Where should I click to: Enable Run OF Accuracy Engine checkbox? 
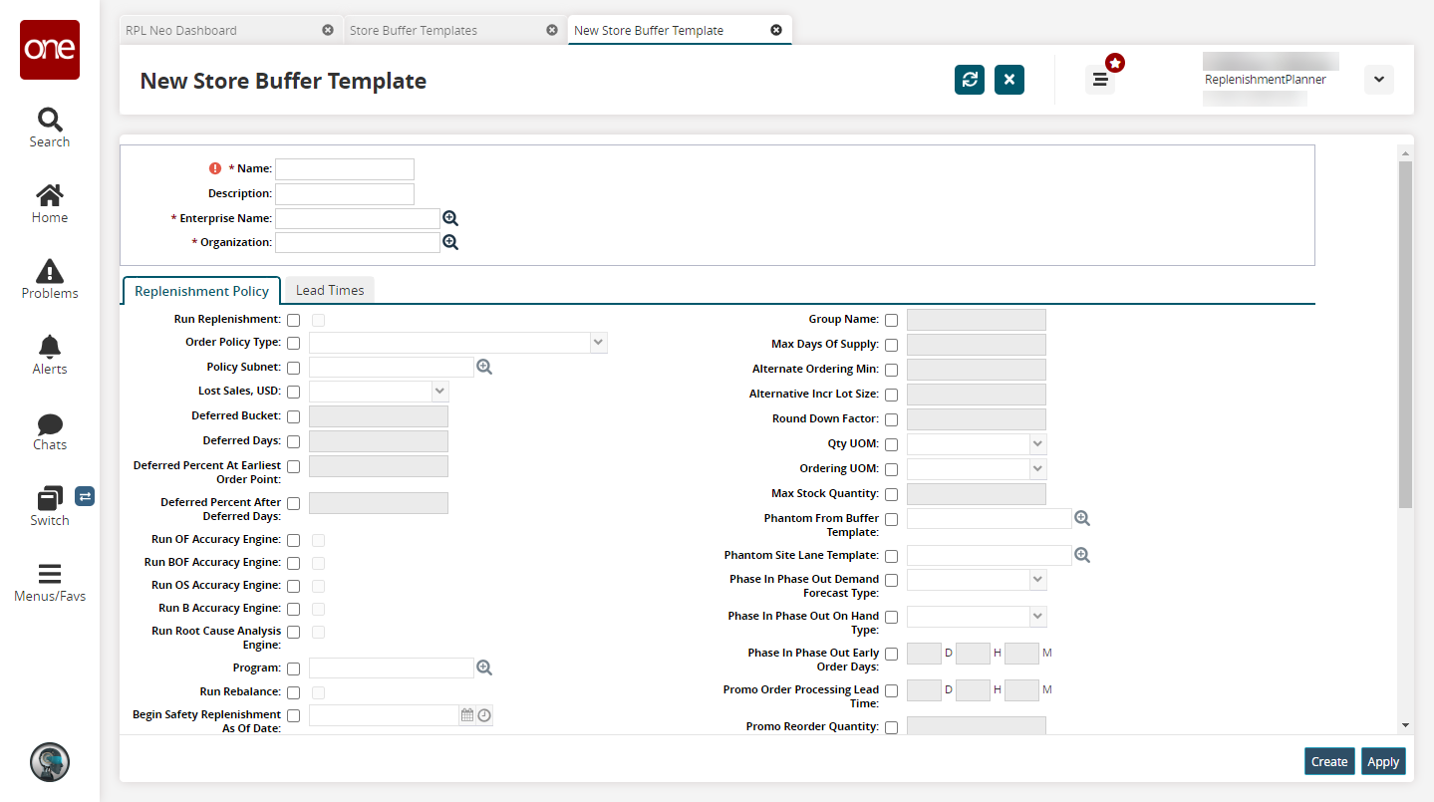(293, 540)
